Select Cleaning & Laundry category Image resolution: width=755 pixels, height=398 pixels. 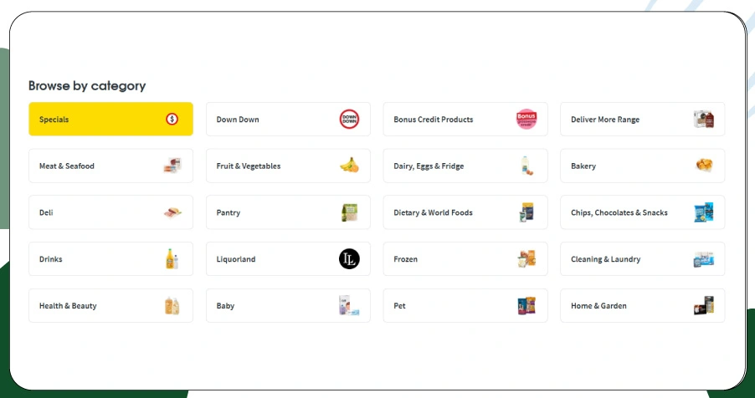click(x=642, y=259)
